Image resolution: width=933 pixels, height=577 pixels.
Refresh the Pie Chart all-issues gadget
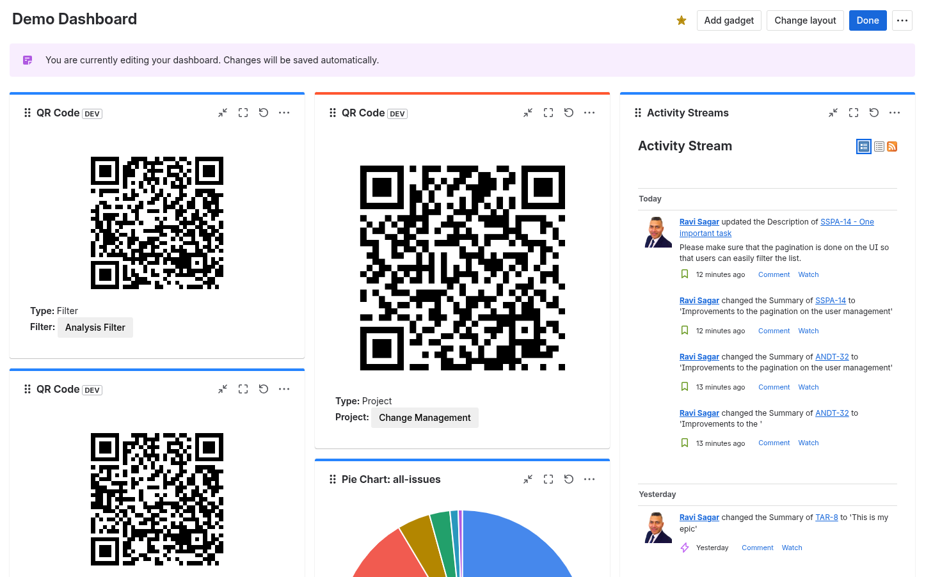tap(569, 479)
